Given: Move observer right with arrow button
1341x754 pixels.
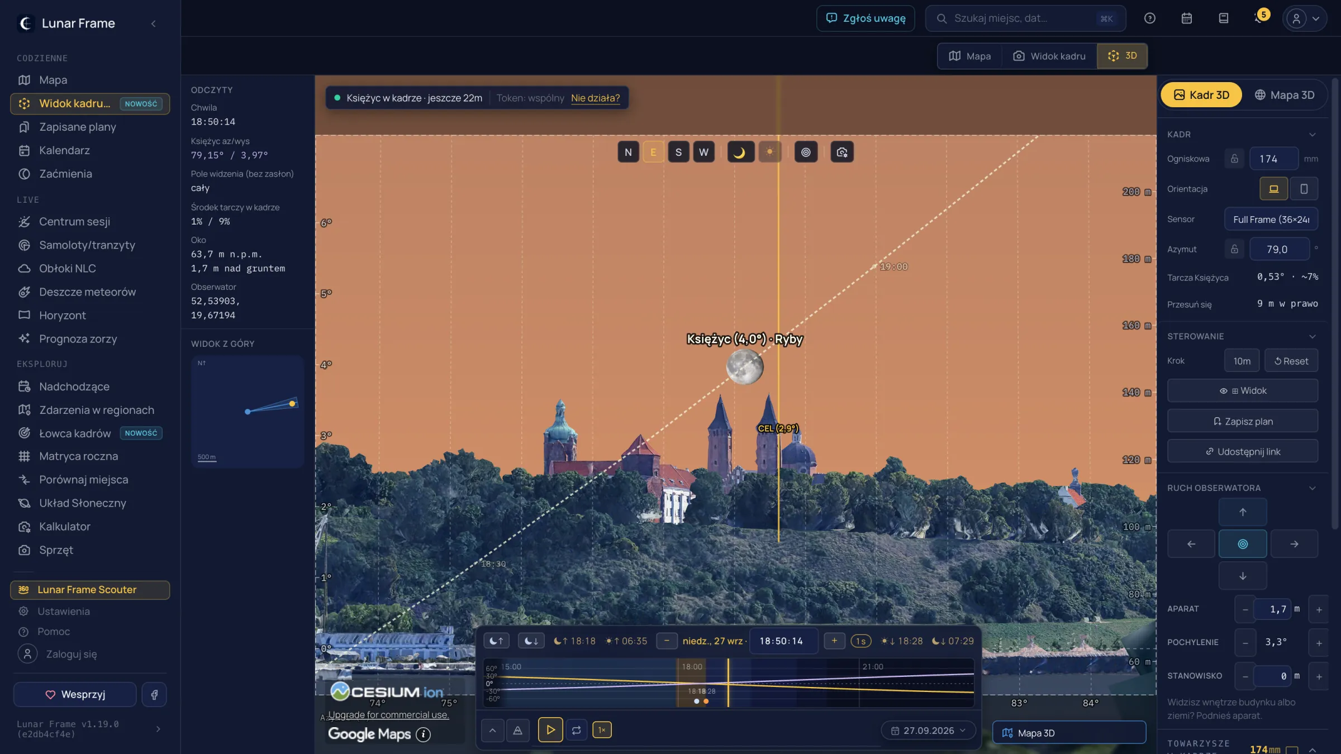Looking at the screenshot, I should pyautogui.click(x=1294, y=544).
